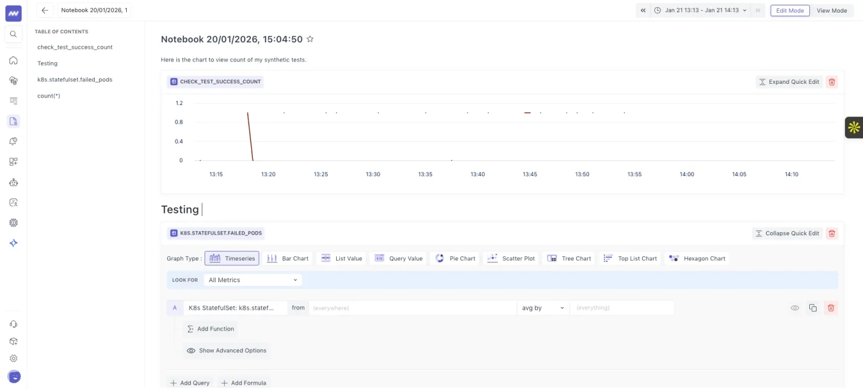863x389 pixels.
Task: Switch to View Mode
Action: 832,10
